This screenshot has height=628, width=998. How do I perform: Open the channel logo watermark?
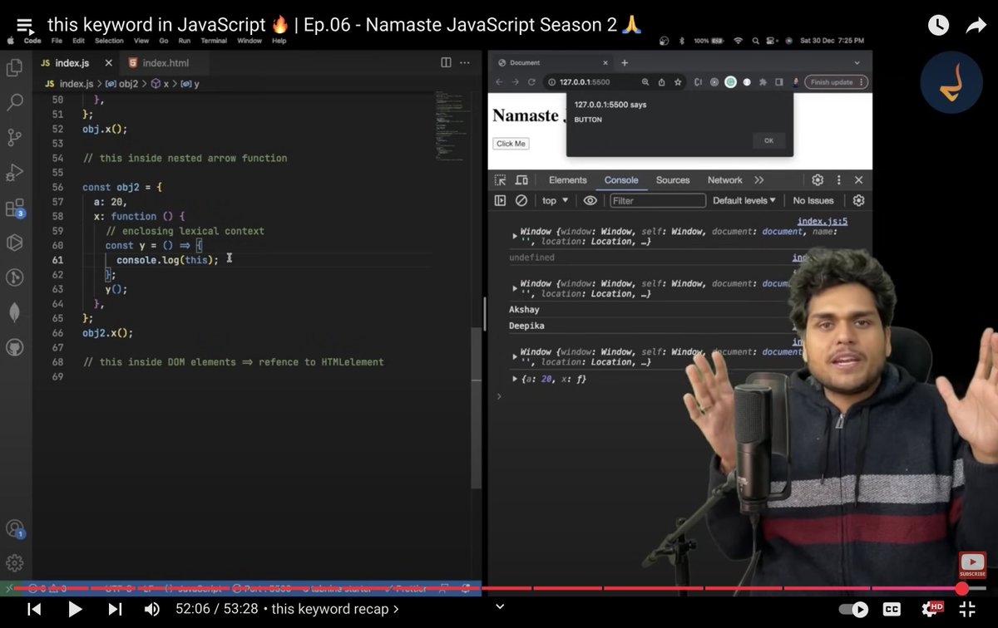(951, 82)
